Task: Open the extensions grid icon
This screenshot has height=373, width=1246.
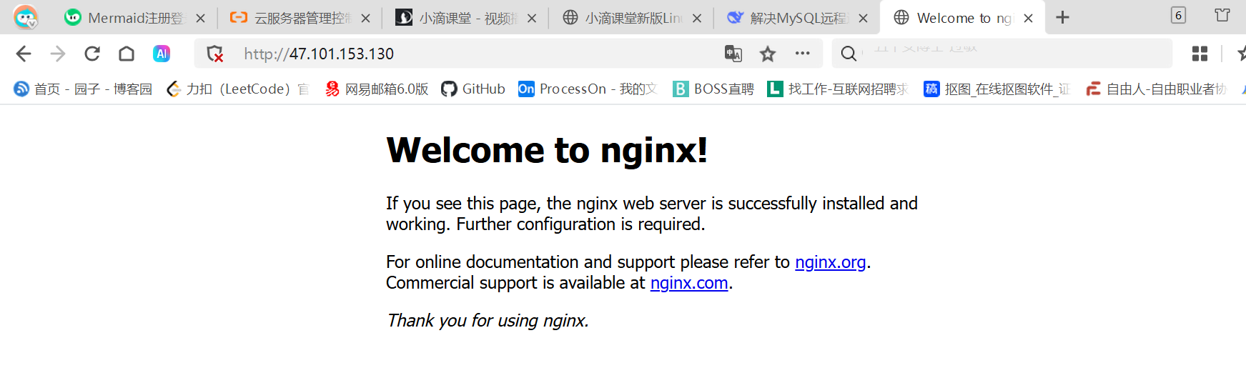Action: pos(1200,54)
